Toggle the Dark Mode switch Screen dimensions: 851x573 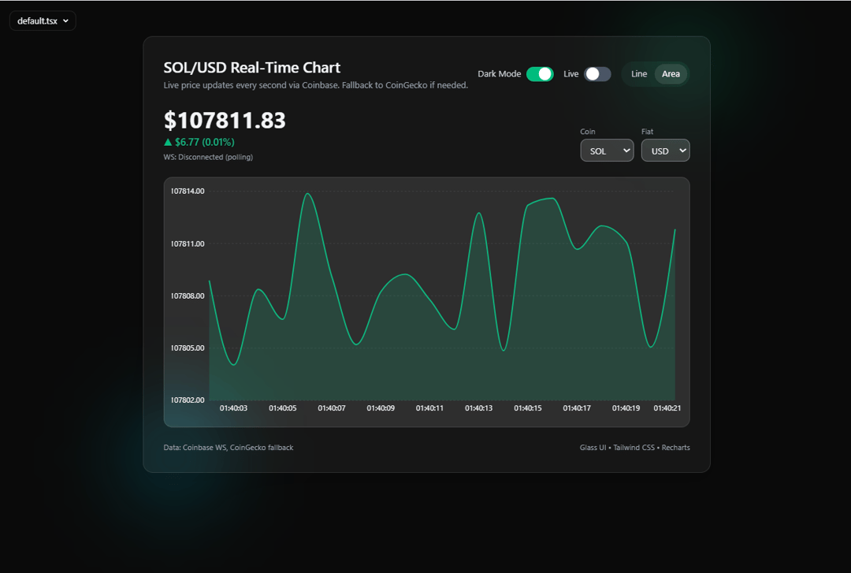pos(540,74)
